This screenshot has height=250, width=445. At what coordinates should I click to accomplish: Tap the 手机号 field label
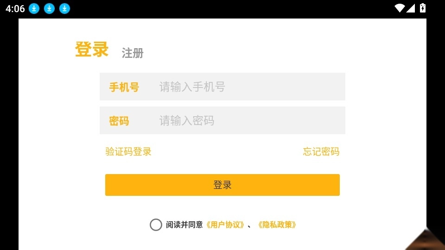[124, 87]
